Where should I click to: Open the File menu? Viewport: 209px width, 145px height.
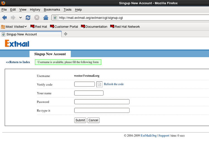(4, 9)
